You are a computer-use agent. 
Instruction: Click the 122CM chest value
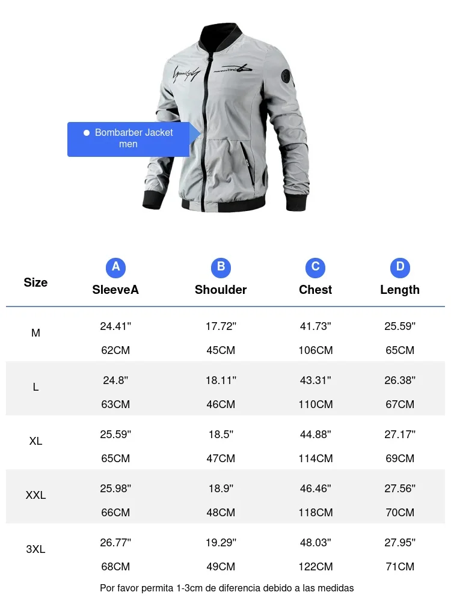coord(316,567)
